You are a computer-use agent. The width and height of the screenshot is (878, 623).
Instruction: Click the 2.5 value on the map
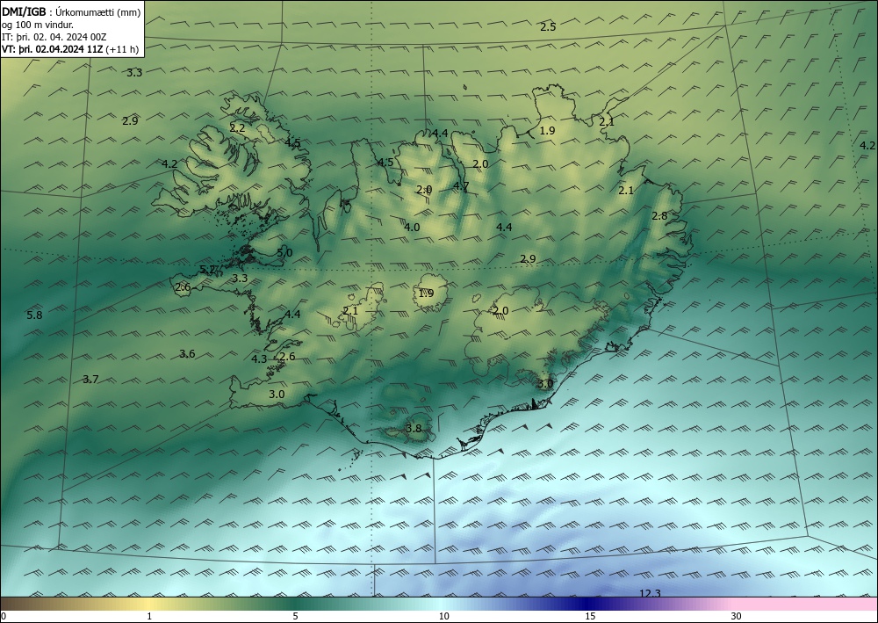[x=548, y=27]
